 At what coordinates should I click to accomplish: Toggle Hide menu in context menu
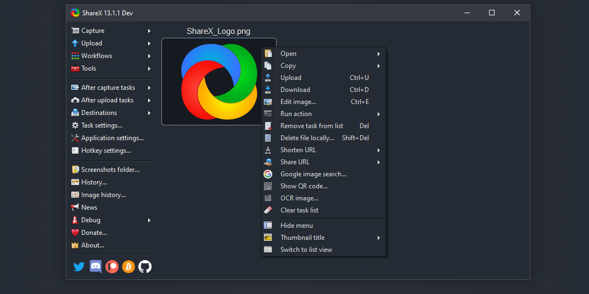[x=296, y=226]
